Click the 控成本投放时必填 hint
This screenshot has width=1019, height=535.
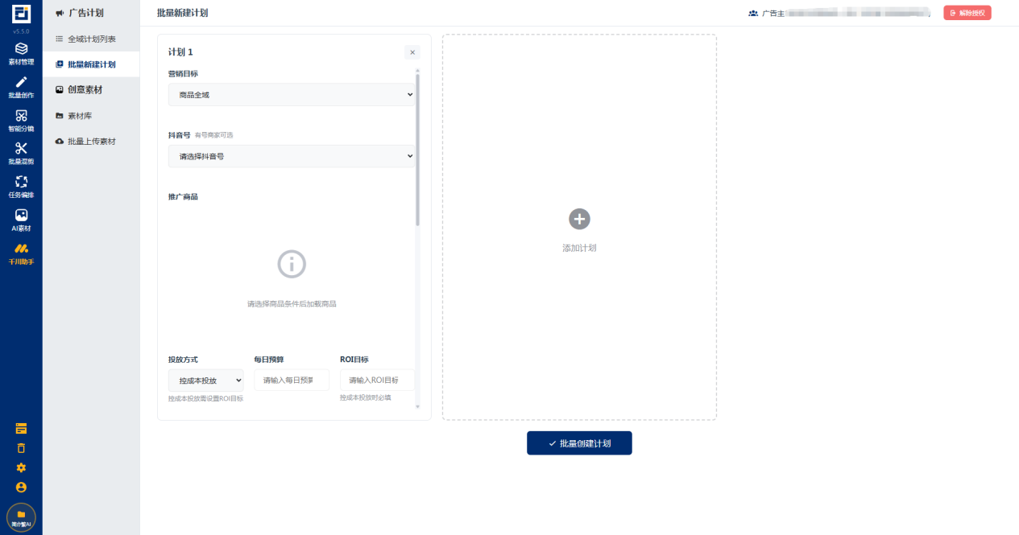point(366,397)
